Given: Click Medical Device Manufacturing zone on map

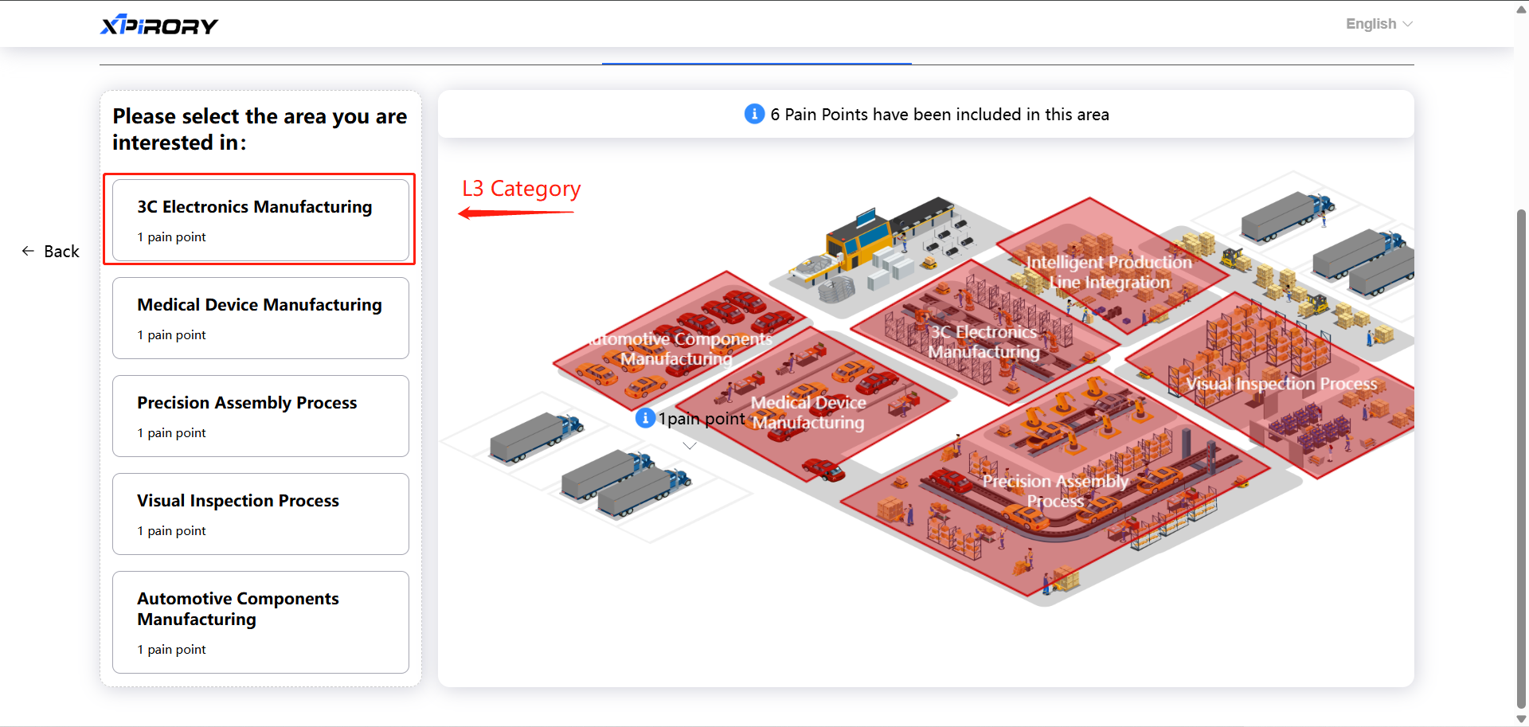Looking at the screenshot, I should pos(808,412).
